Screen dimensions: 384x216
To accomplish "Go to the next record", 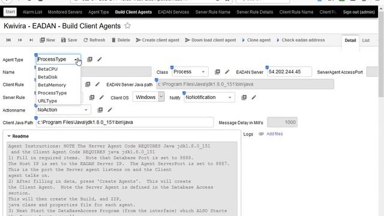I will pyautogui.click(x=31, y=40).
